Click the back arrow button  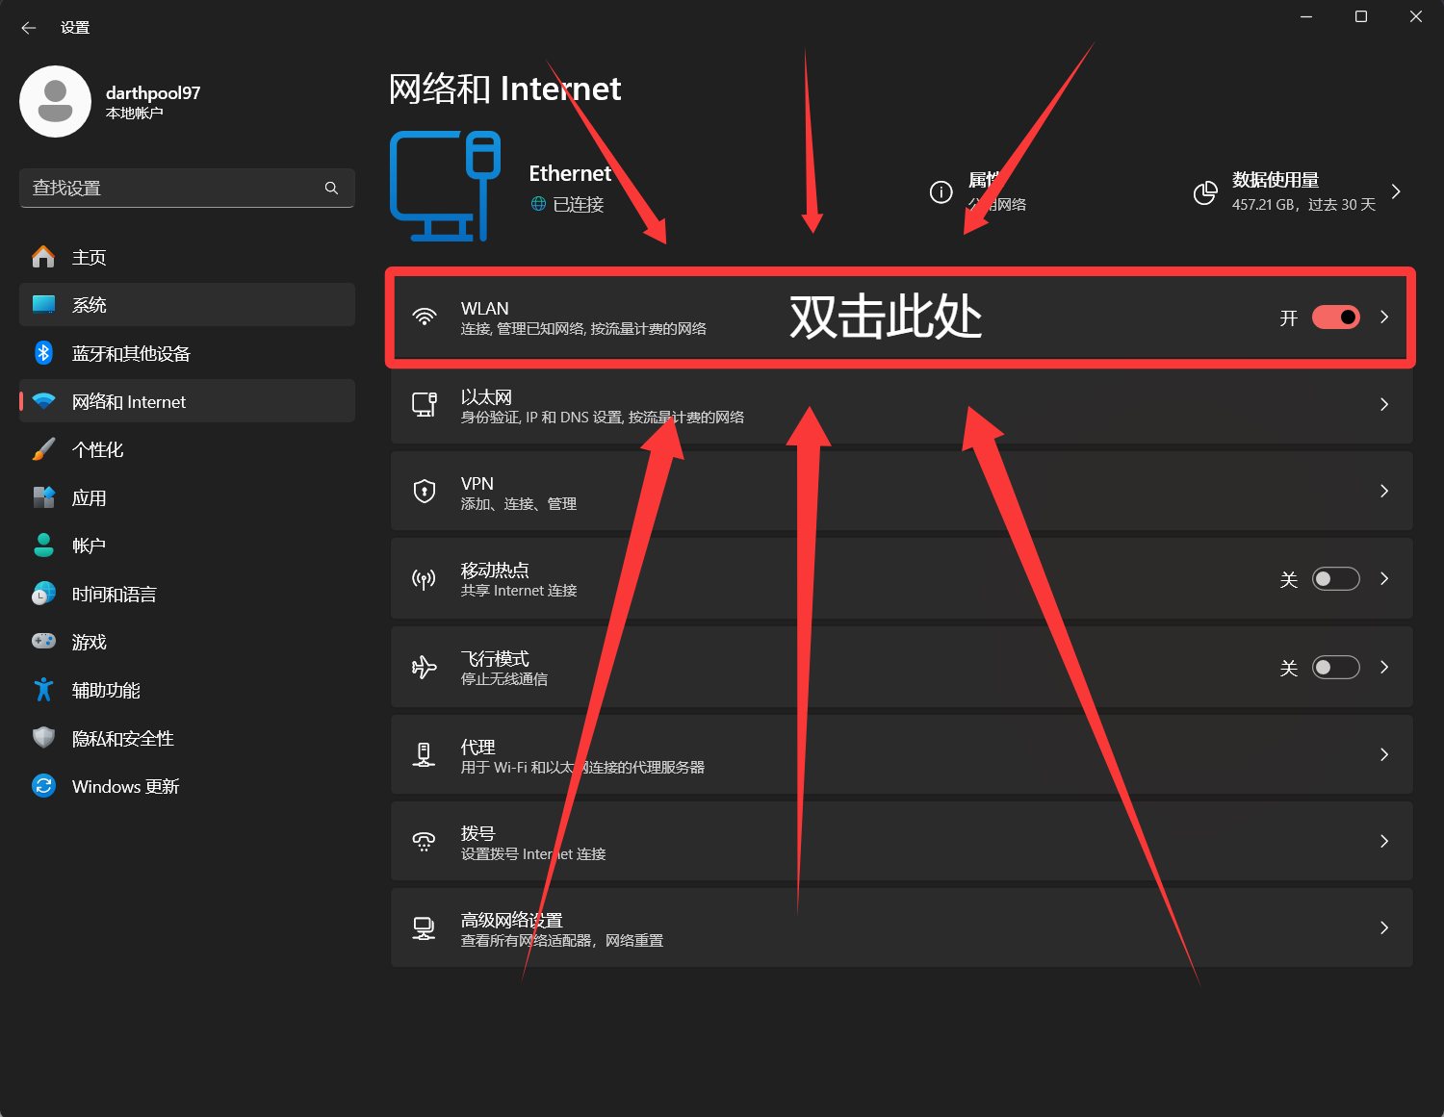(29, 28)
